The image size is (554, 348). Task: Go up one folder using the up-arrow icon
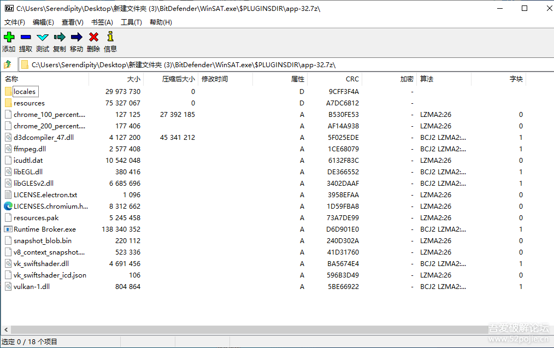point(8,64)
